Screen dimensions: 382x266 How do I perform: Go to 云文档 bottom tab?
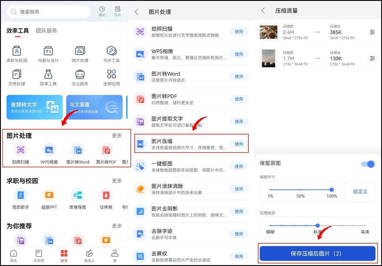click(39, 256)
